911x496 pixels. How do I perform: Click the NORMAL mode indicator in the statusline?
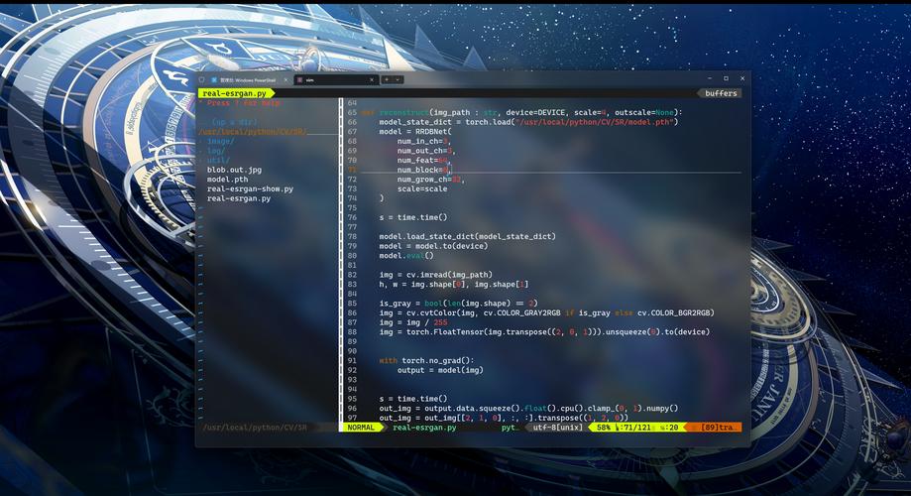click(x=361, y=428)
